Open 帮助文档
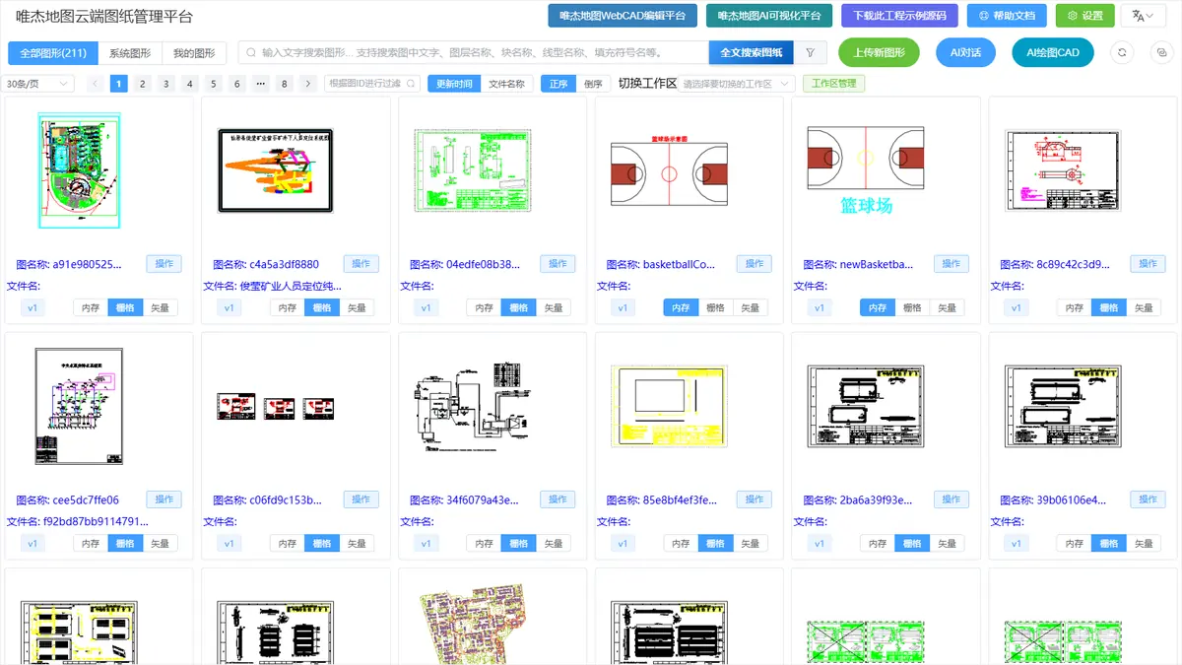Viewport: 1182px width, 665px height. click(x=1007, y=16)
